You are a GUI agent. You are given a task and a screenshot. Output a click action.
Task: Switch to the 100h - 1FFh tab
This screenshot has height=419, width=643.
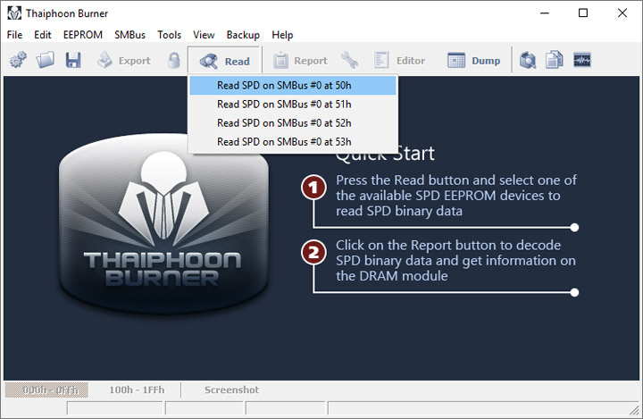click(137, 390)
